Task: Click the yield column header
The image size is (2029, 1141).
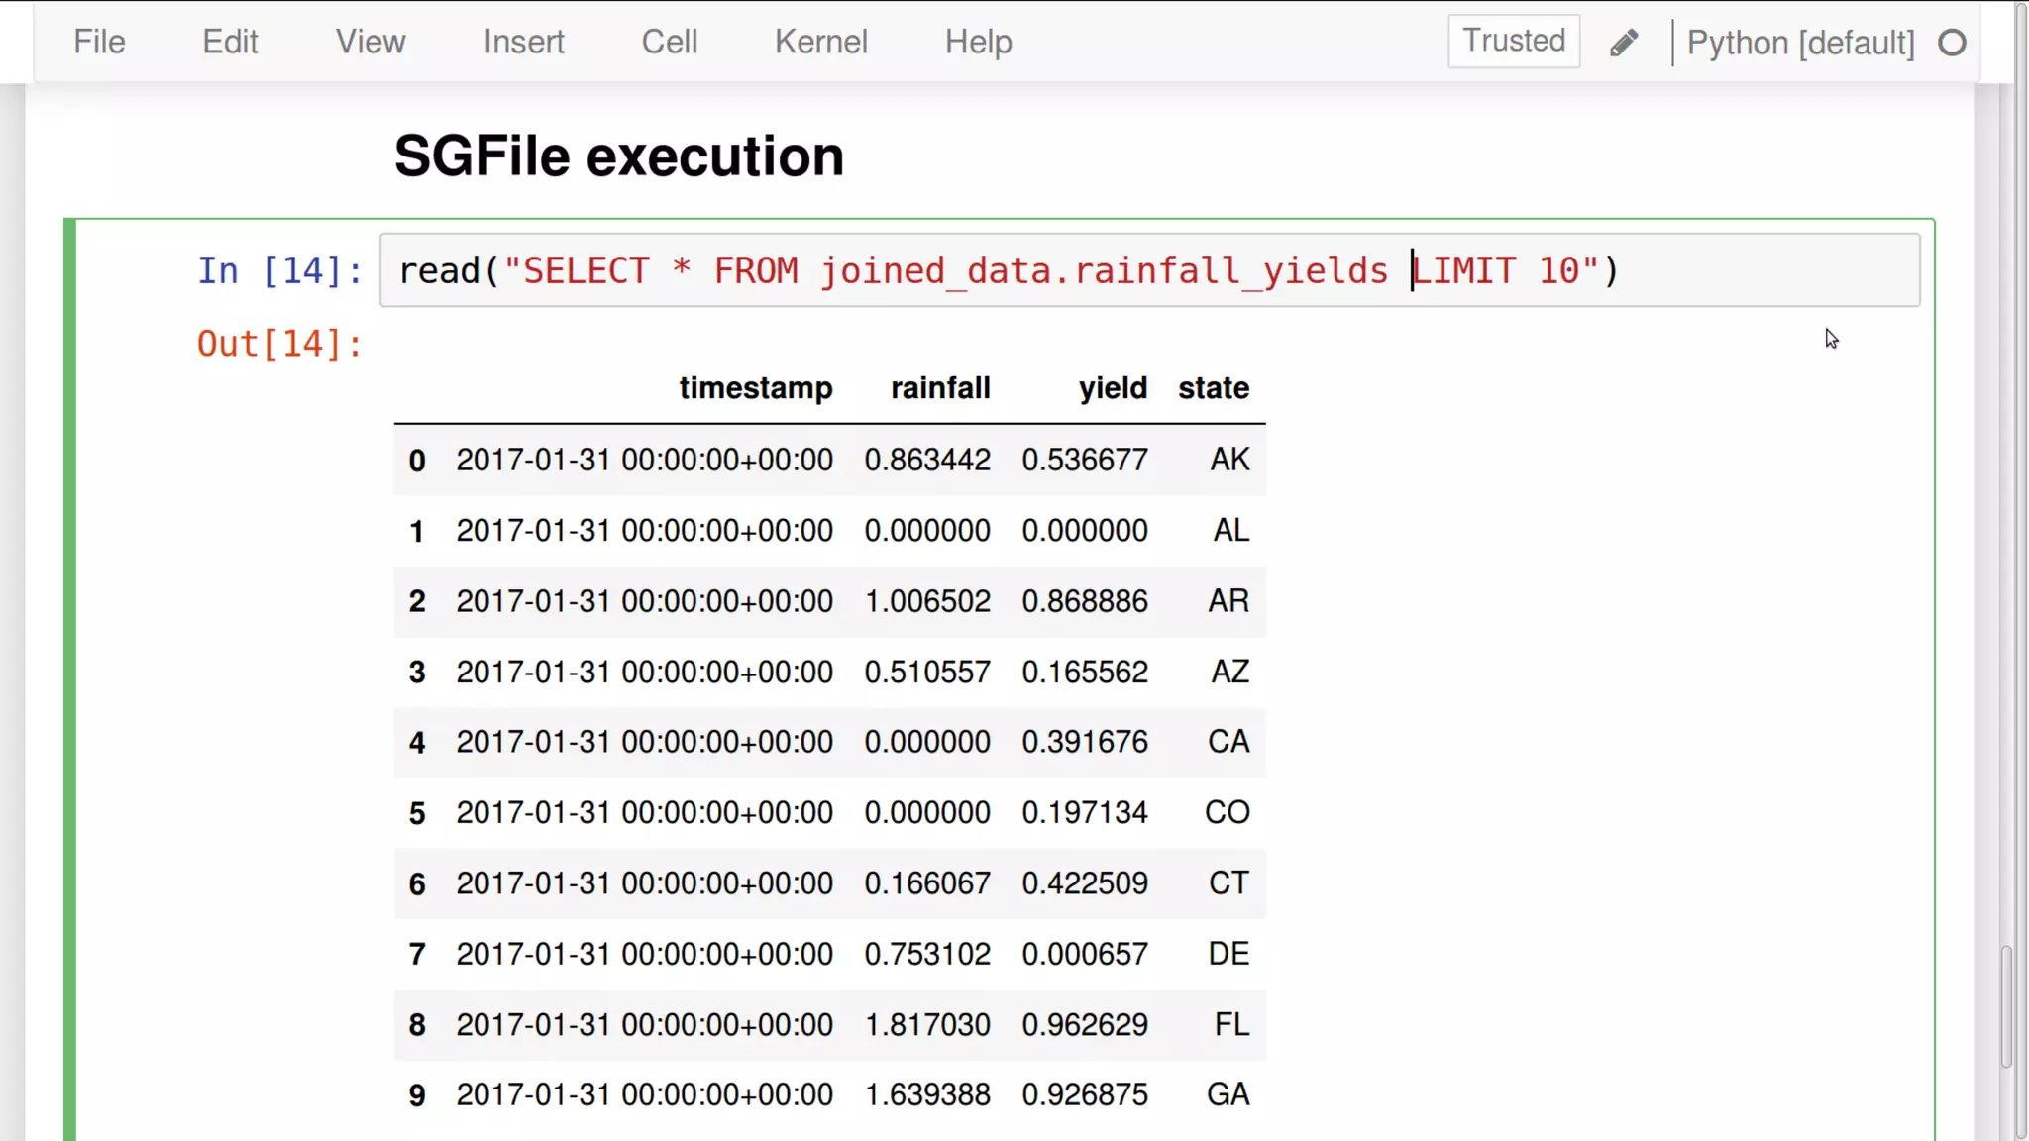Action: [x=1113, y=388]
